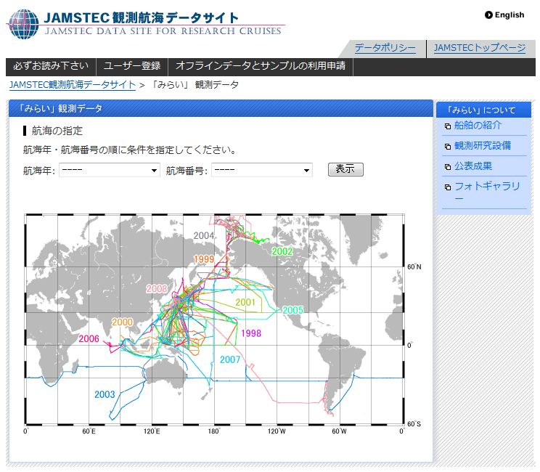Click the icon beside 公表成果
540x472 pixels.
tap(447, 167)
